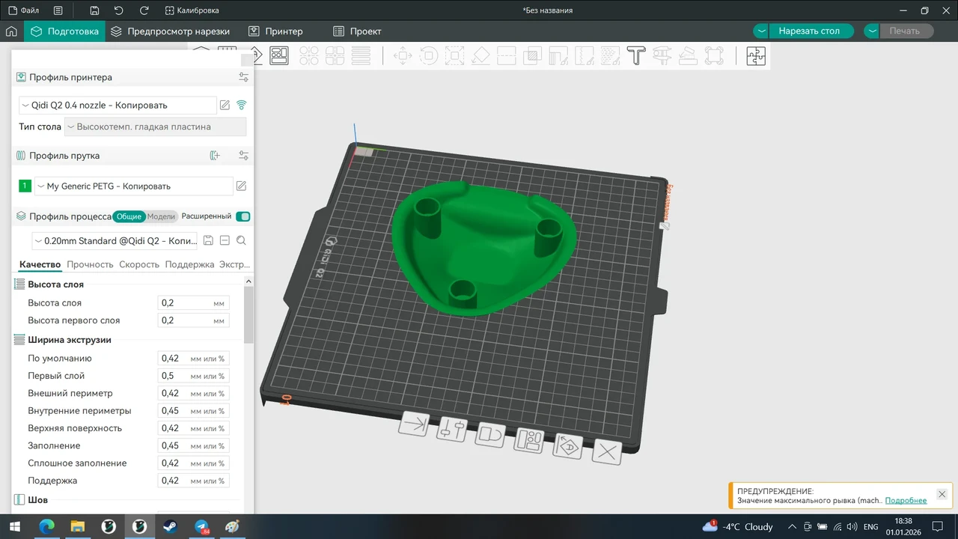The width and height of the screenshot is (958, 539).
Task: Add a filament with the plus icon
Action: tap(216, 156)
